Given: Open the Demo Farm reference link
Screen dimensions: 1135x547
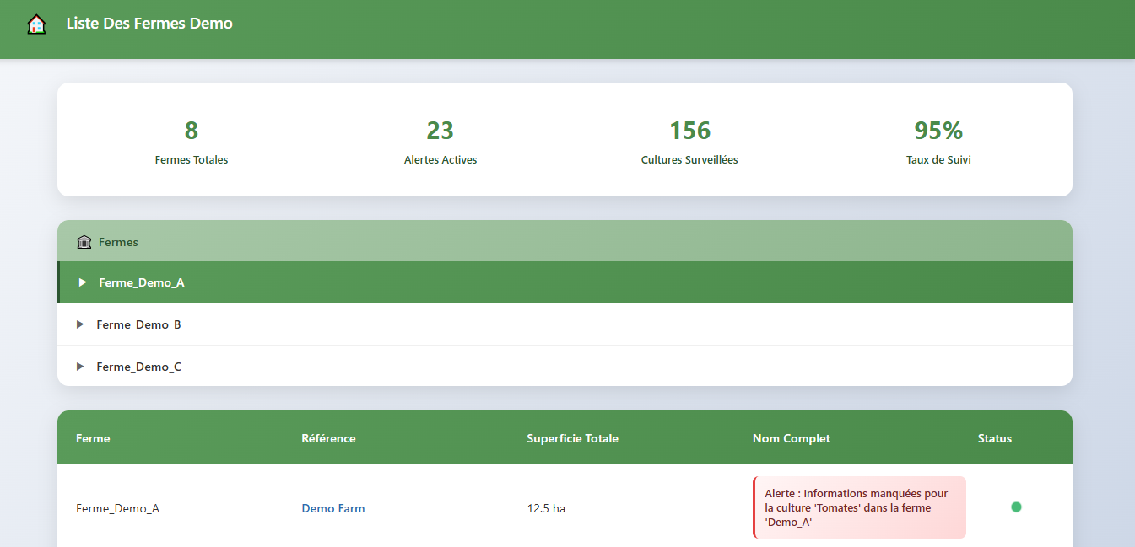Looking at the screenshot, I should pyautogui.click(x=333, y=508).
